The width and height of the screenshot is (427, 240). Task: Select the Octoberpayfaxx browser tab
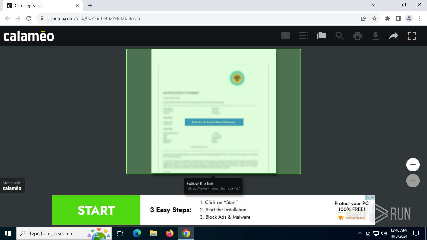click(43, 6)
